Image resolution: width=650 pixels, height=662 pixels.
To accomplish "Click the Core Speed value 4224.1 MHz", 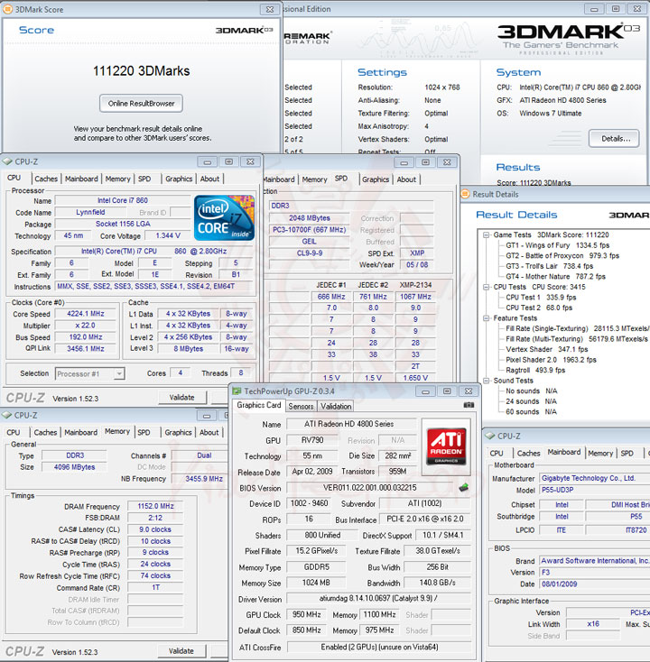I will (86, 314).
